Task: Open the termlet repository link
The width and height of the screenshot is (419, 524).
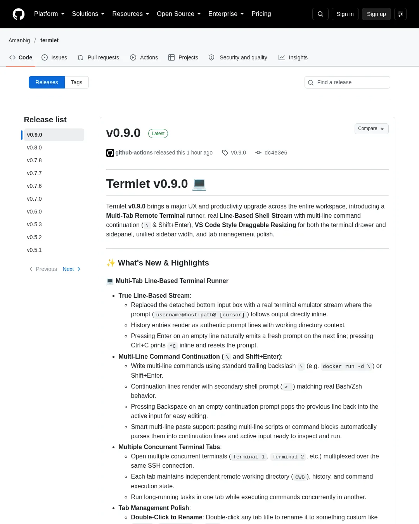Action: coord(49,40)
